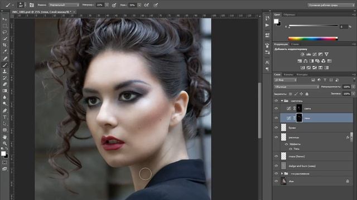Add a Threshold adjustment

[315, 68]
